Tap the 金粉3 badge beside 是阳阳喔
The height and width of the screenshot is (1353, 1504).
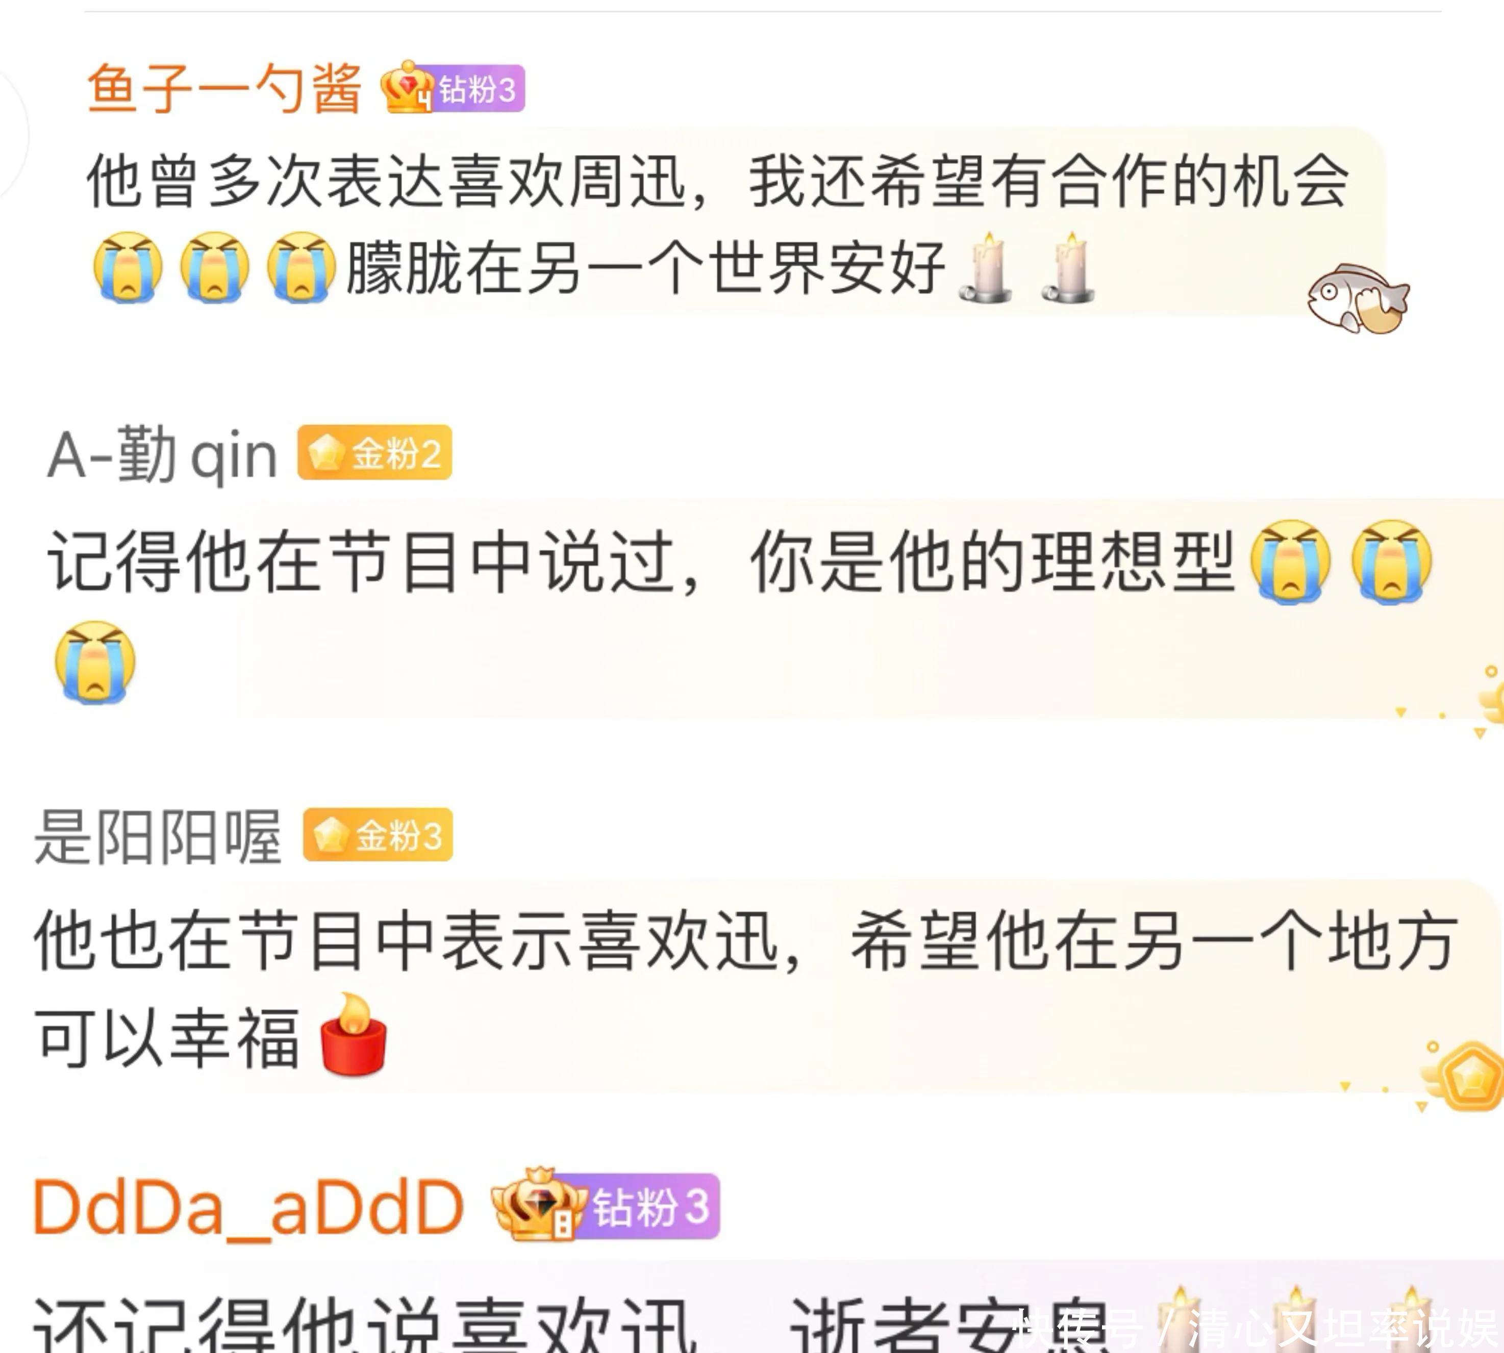click(378, 835)
